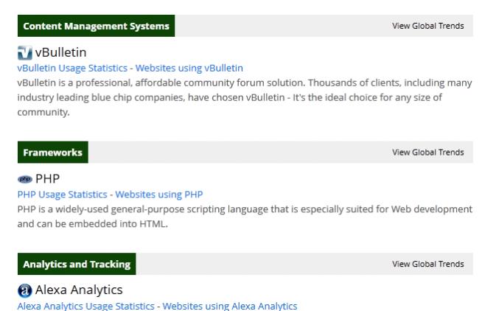Select the Content Management Systems header
482x311 pixels.
click(x=96, y=26)
